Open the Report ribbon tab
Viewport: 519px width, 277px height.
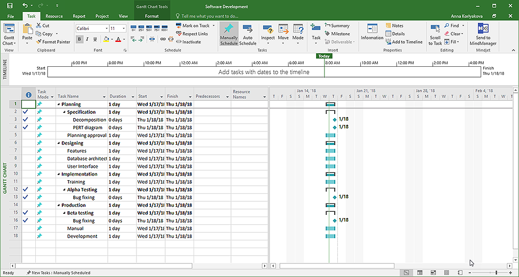pos(79,16)
